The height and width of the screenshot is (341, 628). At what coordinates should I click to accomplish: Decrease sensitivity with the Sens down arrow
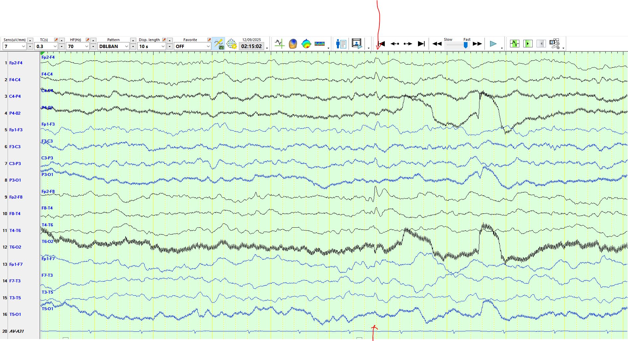30,46
